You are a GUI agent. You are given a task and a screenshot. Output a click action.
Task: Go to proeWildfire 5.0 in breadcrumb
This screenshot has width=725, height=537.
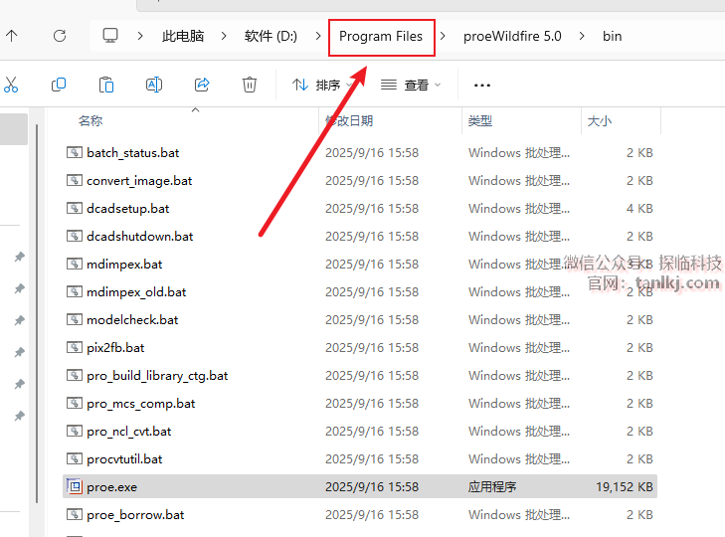[512, 36]
